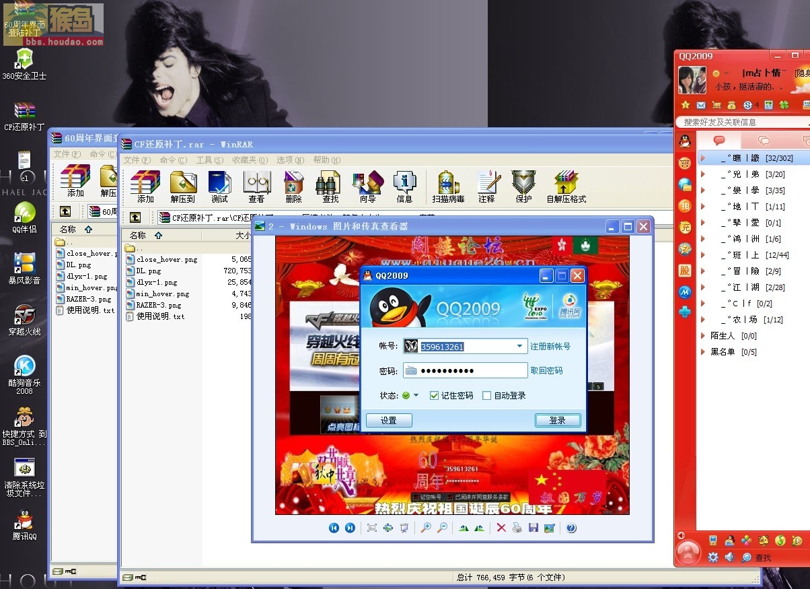Open the 命令(C) menu in CF还原补丁 WinRAR

coord(174,160)
